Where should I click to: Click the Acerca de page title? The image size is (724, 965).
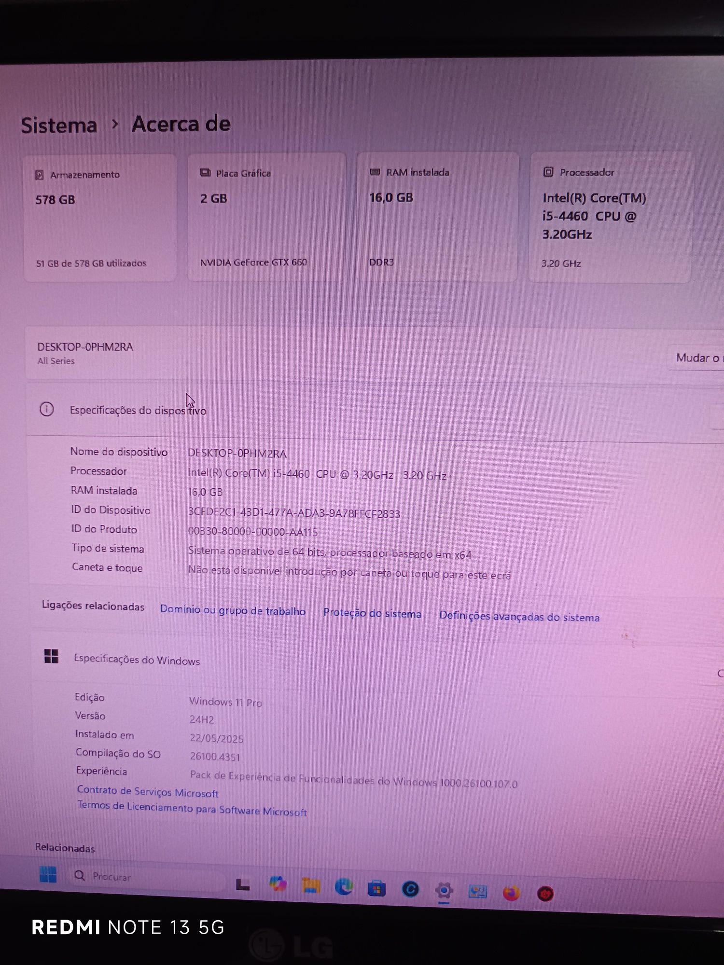[x=181, y=124]
